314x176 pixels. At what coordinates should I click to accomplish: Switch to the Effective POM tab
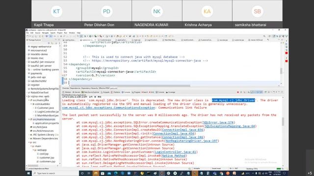coord(104,88)
